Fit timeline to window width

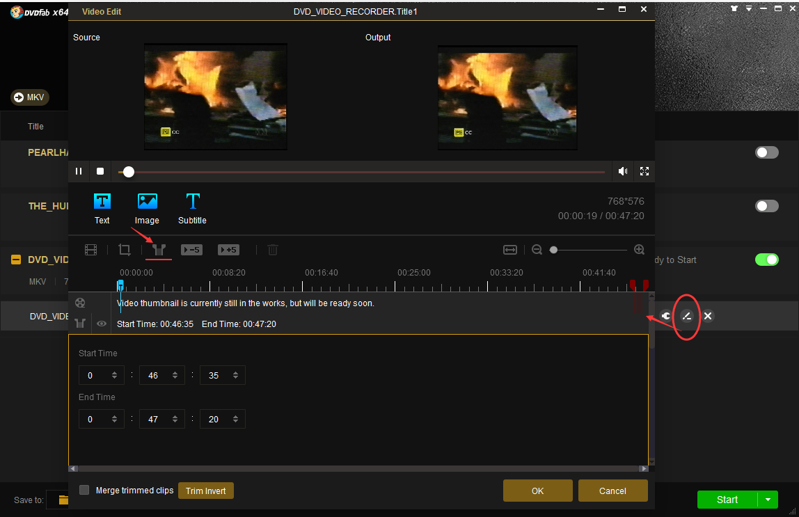pyautogui.click(x=510, y=250)
